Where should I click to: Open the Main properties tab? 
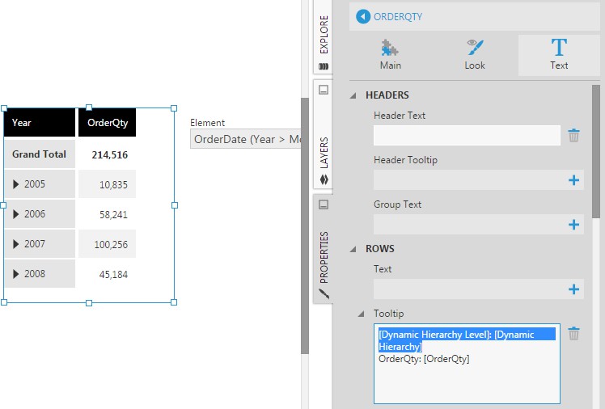tap(391, 54)
